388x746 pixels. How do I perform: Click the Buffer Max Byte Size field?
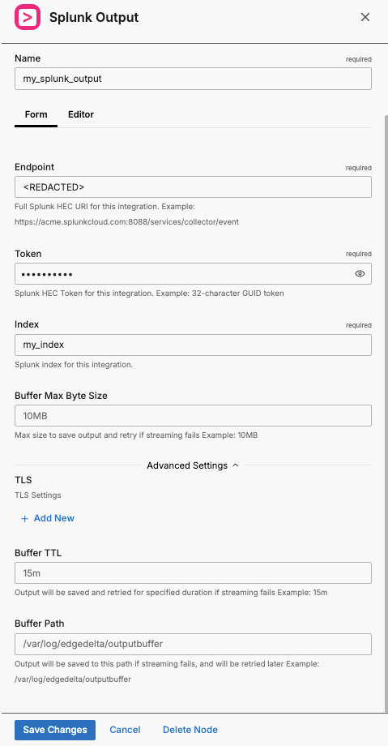click(193, 416)
